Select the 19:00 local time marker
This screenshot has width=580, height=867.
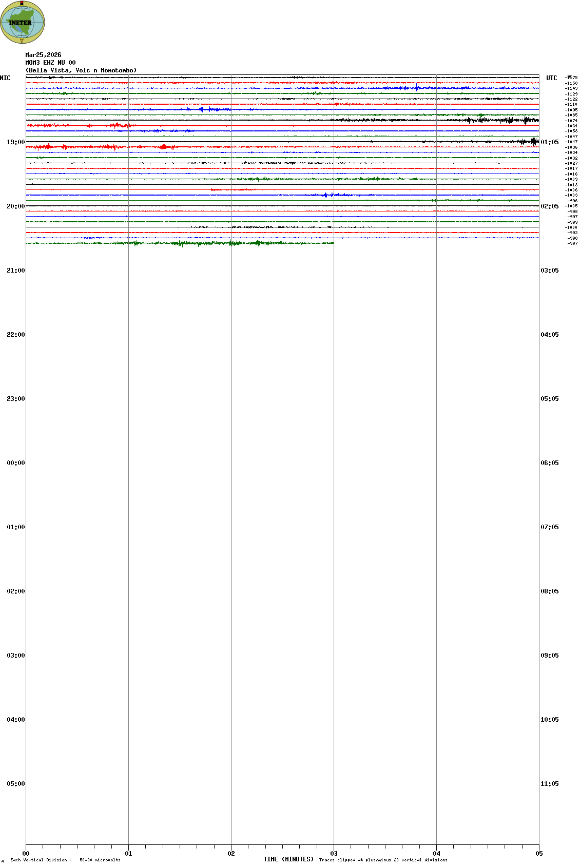click(15, 142)
